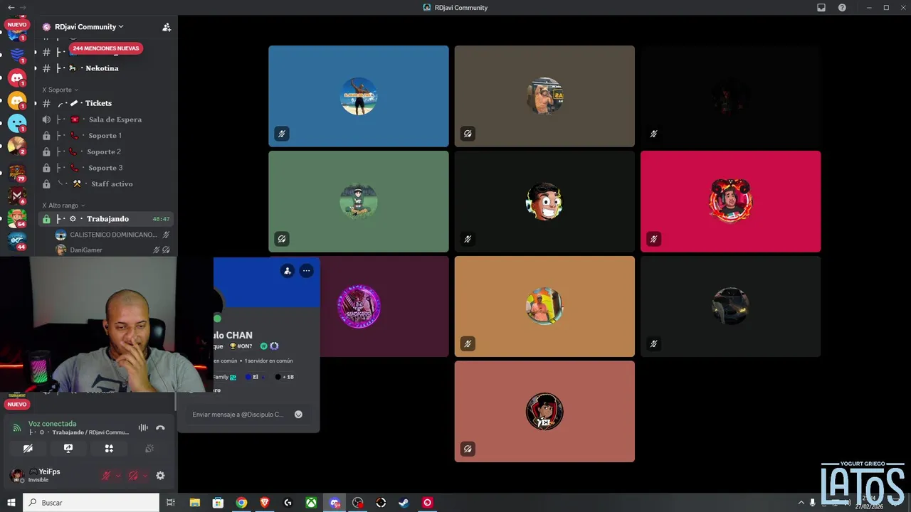Open the Tickets text channel
911x512 pixels.
click(106, 103)
